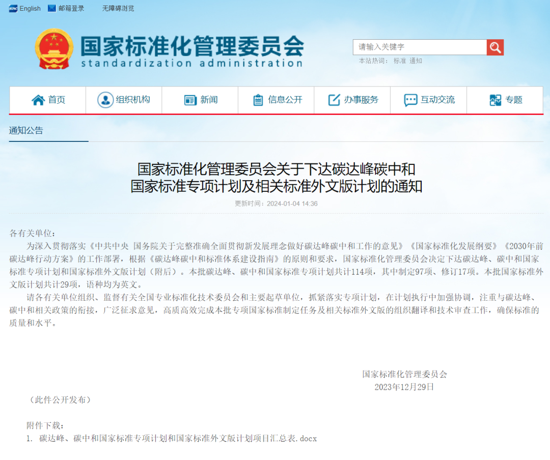Click the red magnifier search icon
This screenshot has height=460, width=550.
[494, 47]
